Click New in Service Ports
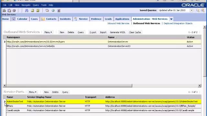Screen dimensions: 207x116 pos(46,92)
